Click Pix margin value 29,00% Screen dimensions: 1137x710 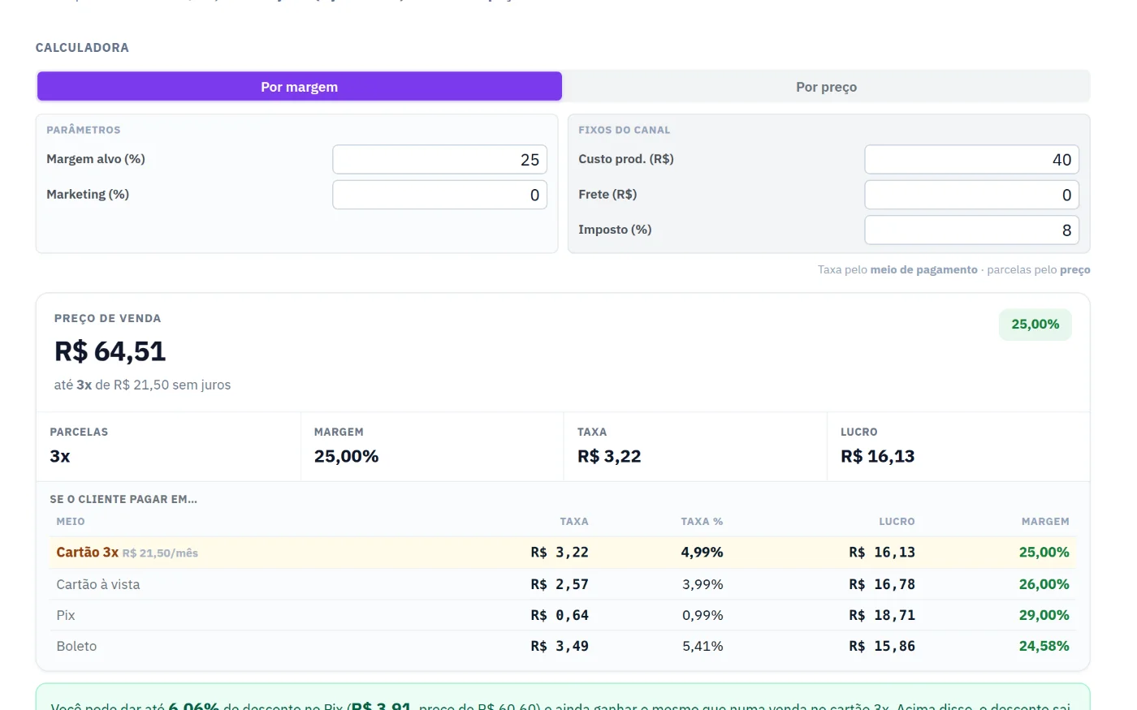pyautogui.click(x=1044, y=615)
